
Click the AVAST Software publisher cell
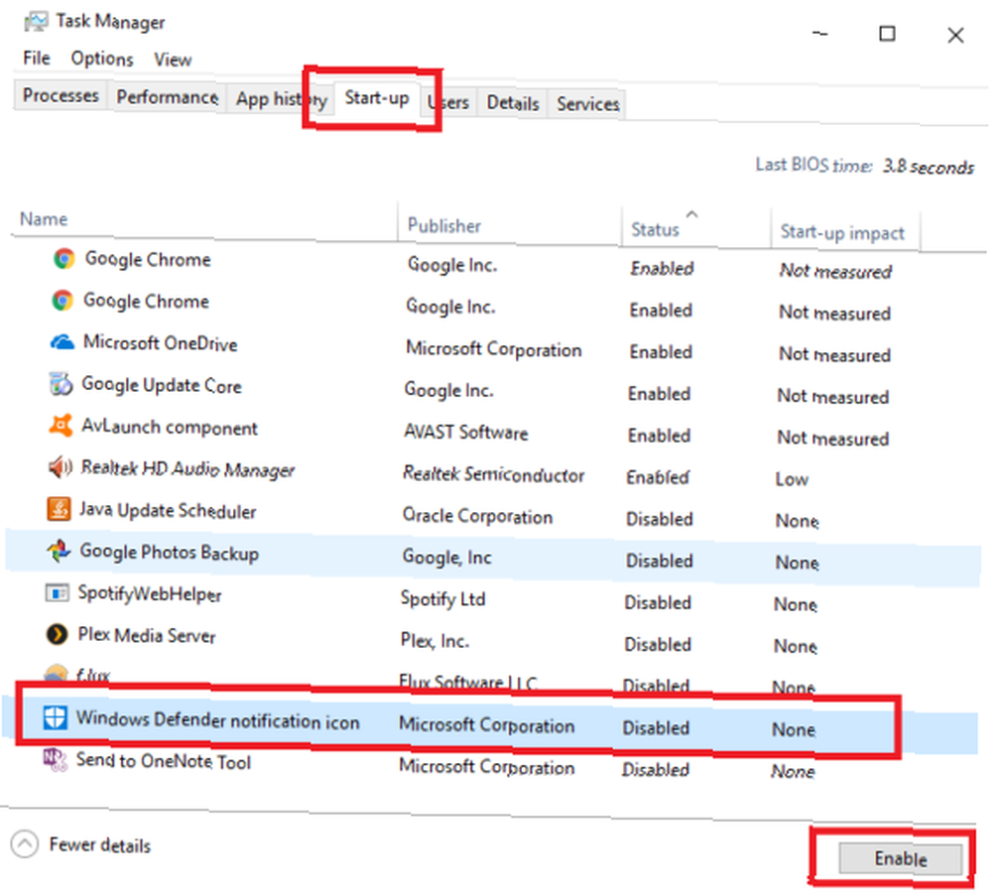(x=465, y=433)
